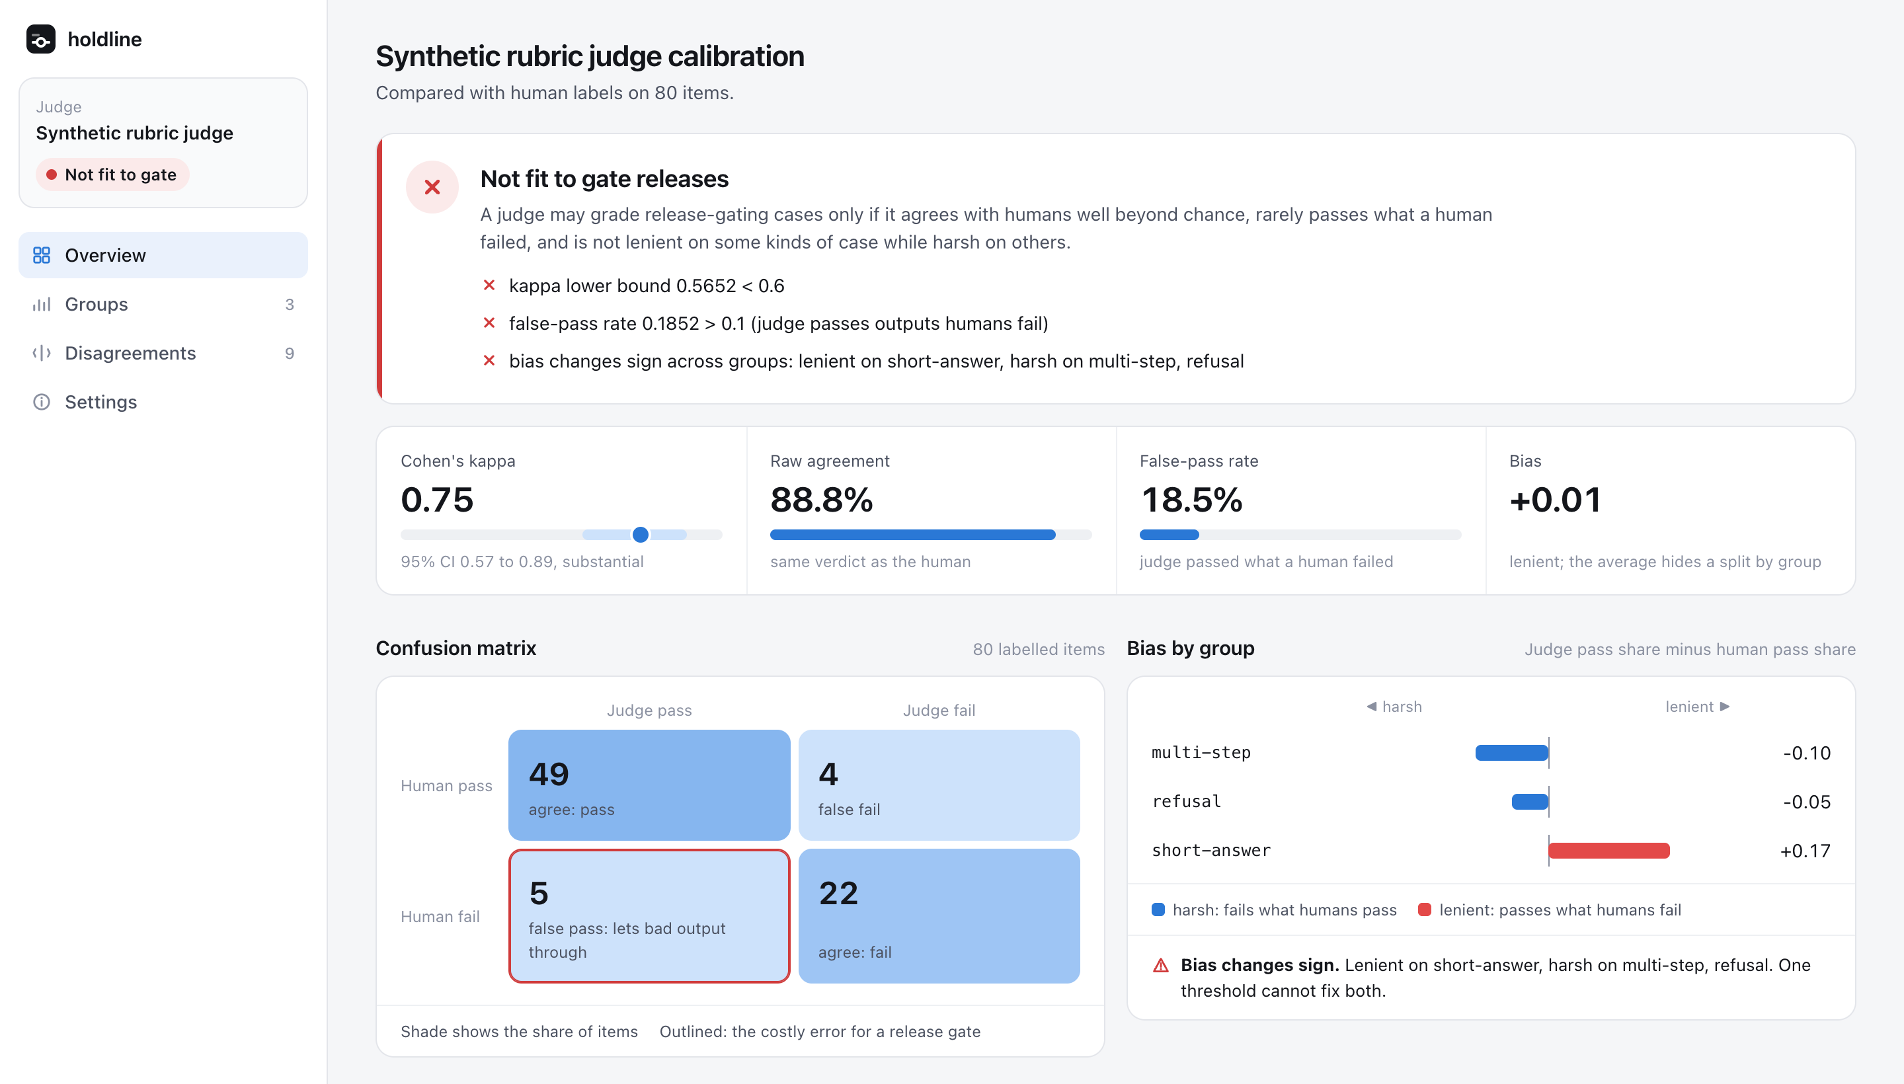Click the Raw agreement value 88.8%

(x=821, y=500)
